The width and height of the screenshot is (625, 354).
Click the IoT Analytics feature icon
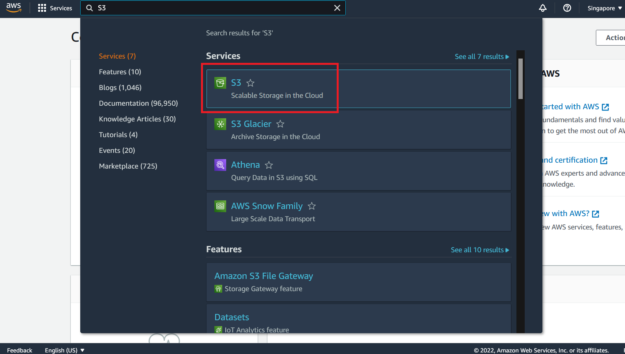(218, 330)
